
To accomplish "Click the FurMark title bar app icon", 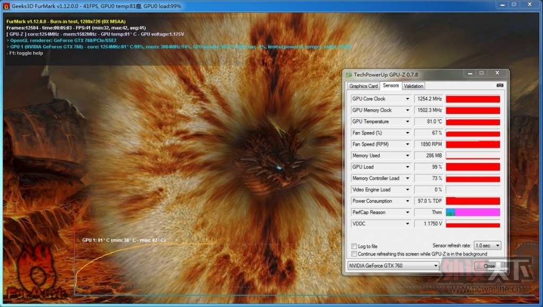I will tap(6, 6).
